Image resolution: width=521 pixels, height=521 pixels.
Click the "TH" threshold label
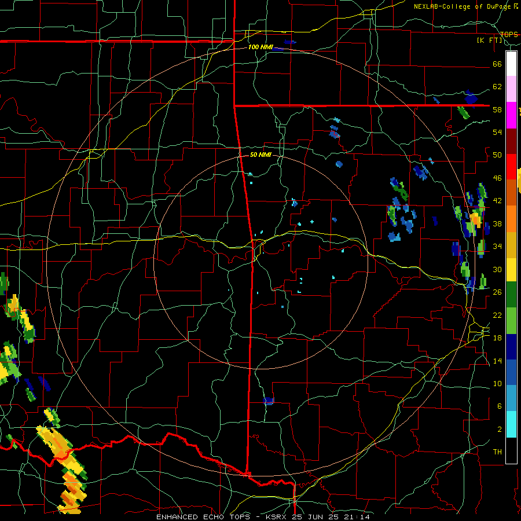pos(497,452)
